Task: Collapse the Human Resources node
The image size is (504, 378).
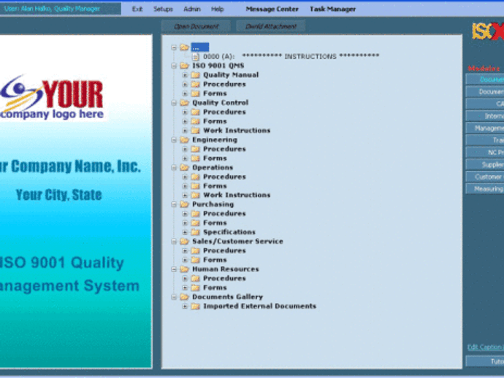Action: 174,269
